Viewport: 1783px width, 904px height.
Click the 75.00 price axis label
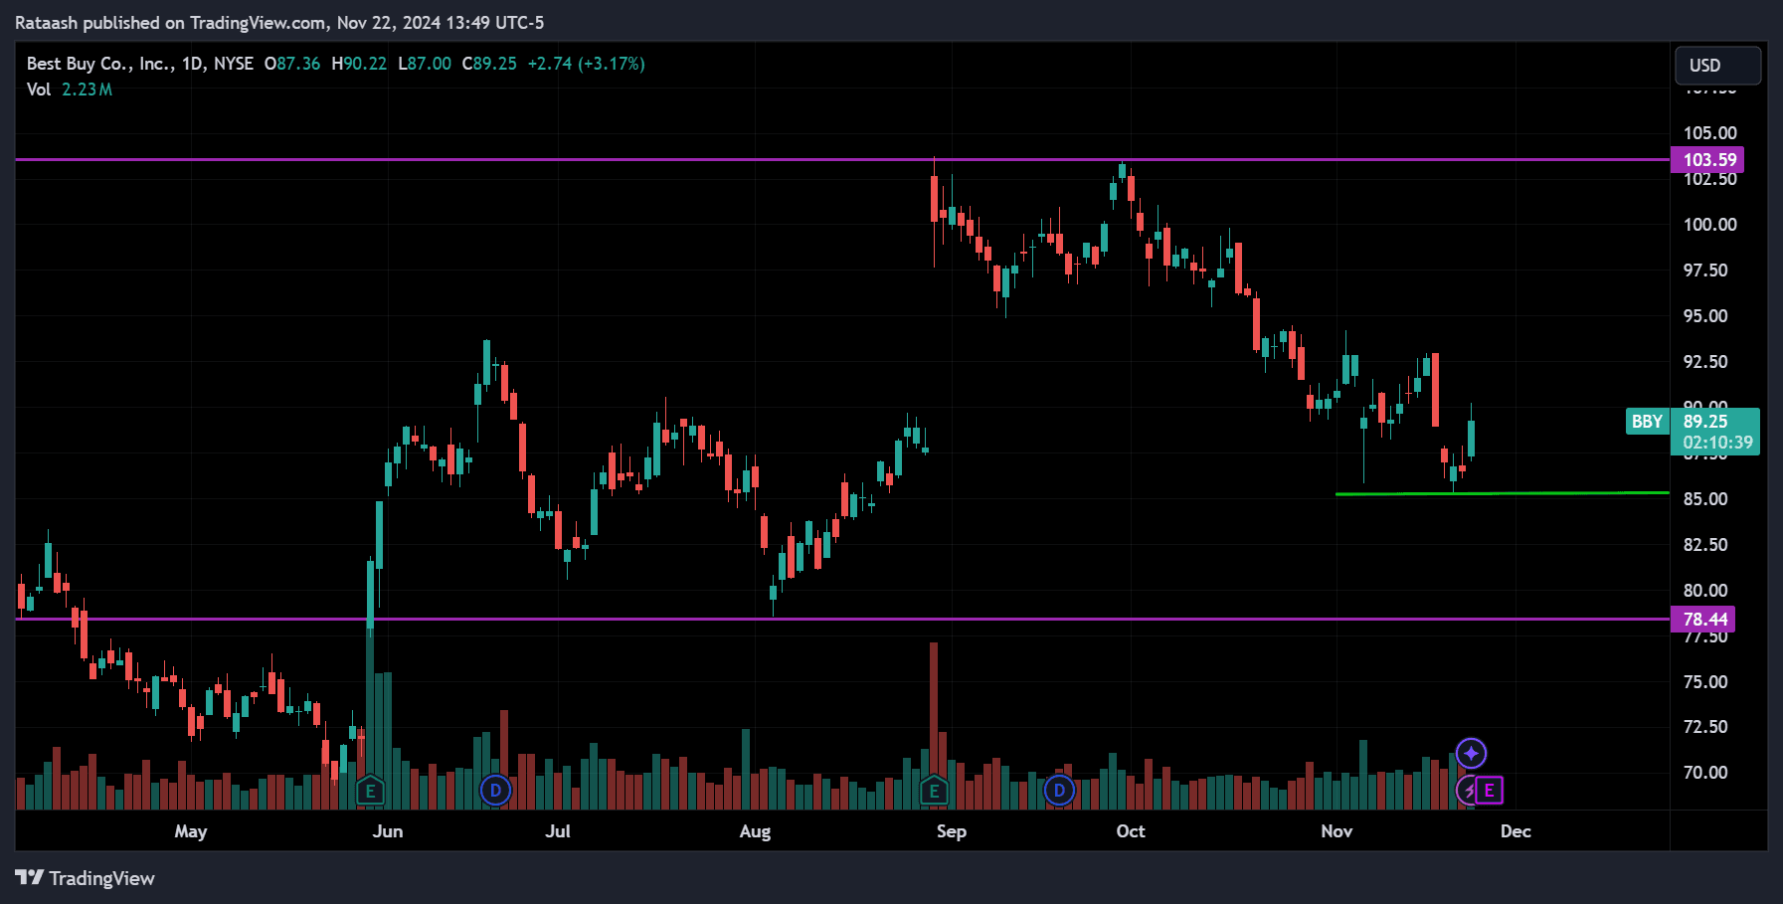pyautogui.click(x=1705, y=682)
